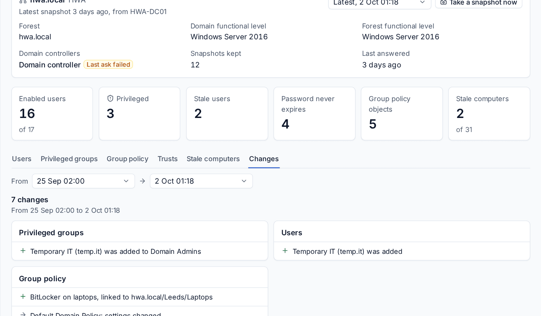Click the Privileged groups heading in the changes panel
Viewport: 541px width, 316px height.
[51, 233]
